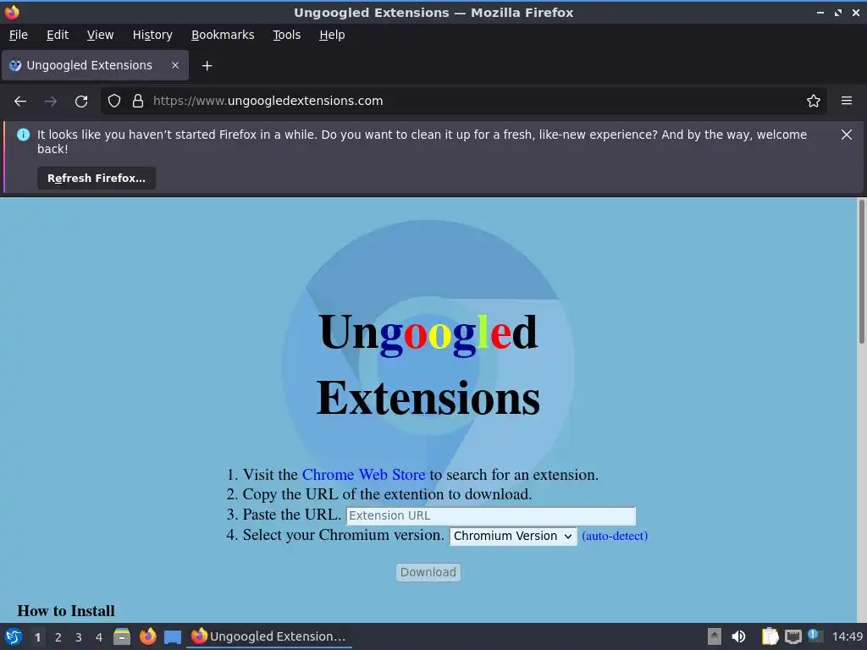
Task: Dismiss the Firefox refresh notification bar
Action: [846, 135]
